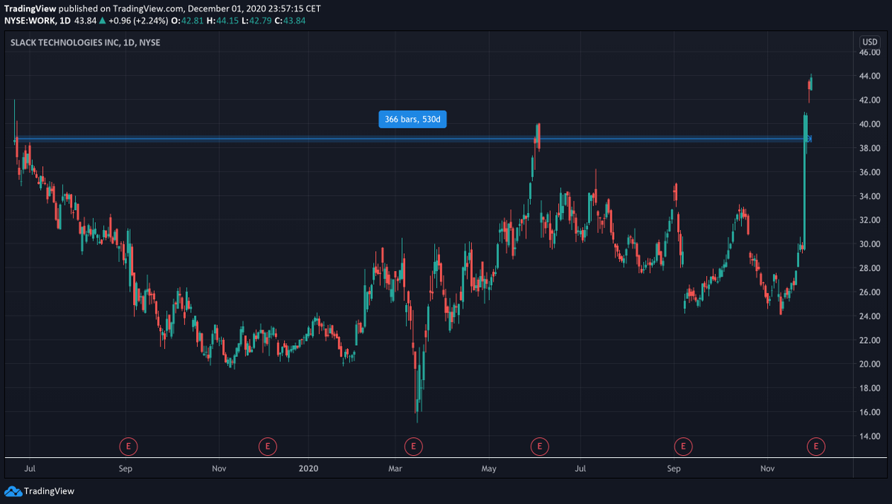The image size is (892, 504).
Task: Select the '366 bars, 530d' measurement label
Action: coord(413,119)
